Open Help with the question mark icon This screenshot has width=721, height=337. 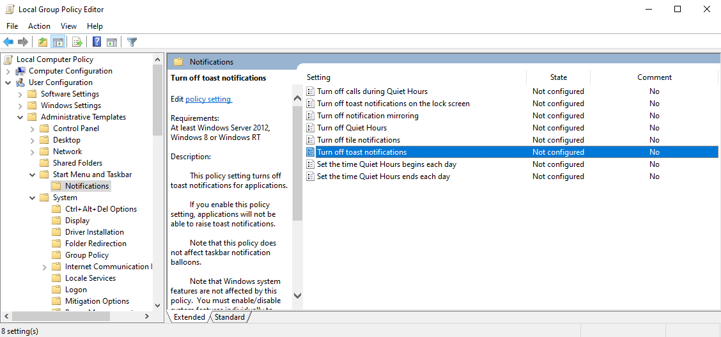coord(97,42)
